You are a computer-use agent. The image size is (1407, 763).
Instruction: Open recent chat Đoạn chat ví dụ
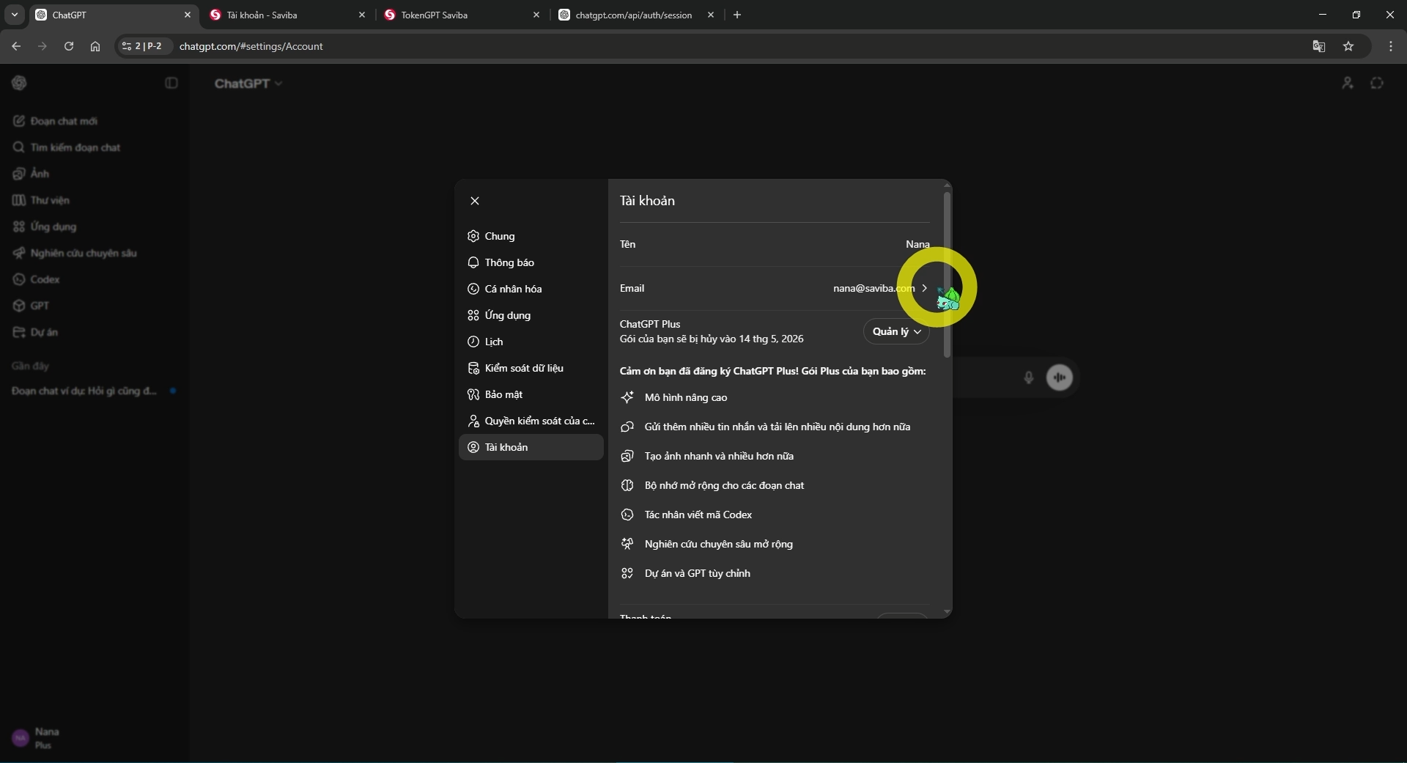pyautogui.click(x=94, y=391)
